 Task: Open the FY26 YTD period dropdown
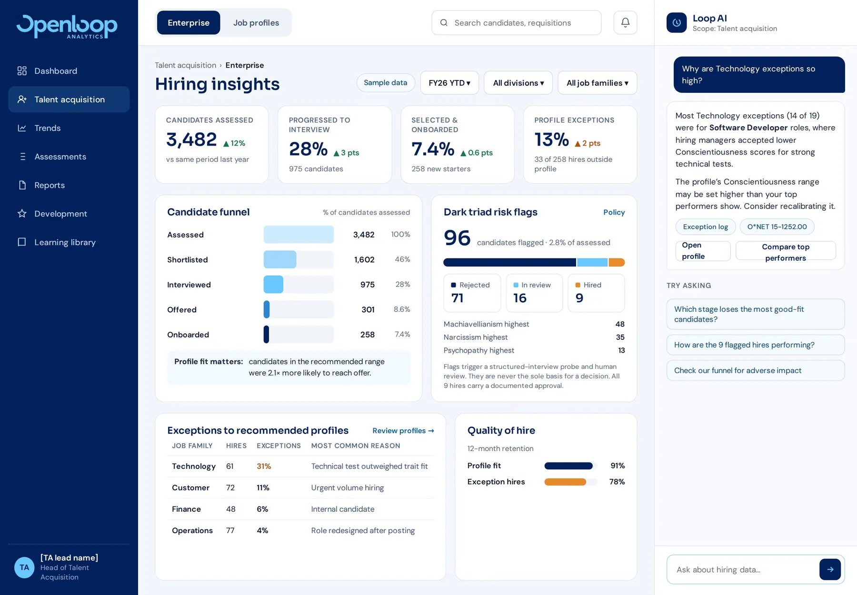click(x=449, y=83)
